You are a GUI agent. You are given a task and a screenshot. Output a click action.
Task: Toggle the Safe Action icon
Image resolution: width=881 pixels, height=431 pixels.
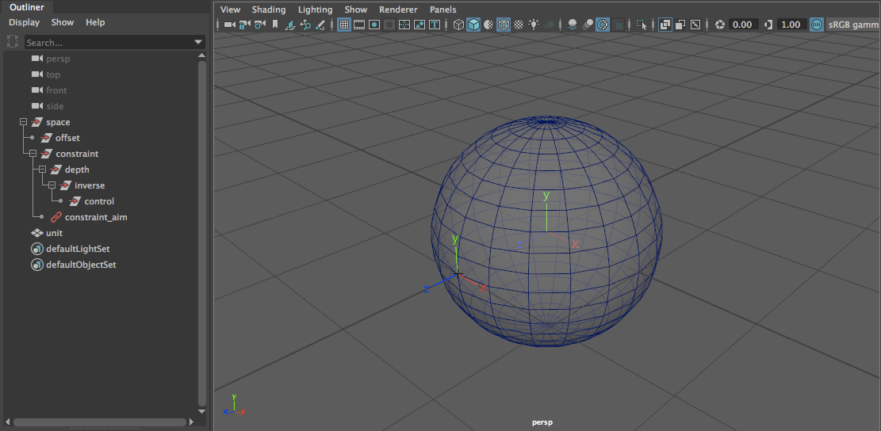(x=419, y=25)
